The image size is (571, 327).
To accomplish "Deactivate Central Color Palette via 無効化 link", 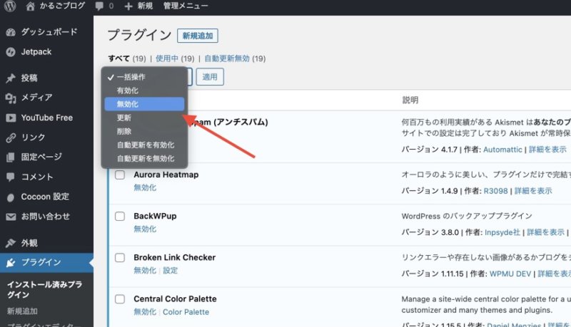I will tap(145, 312).
